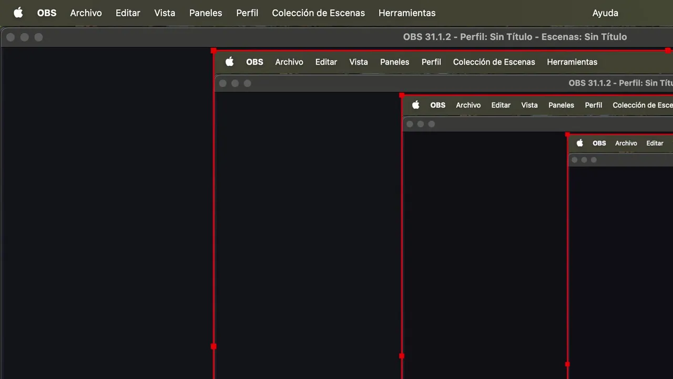Screen dimensions: 673x379
Task: Open the Vista menu in the top menu bar
Action: point(165,13)
